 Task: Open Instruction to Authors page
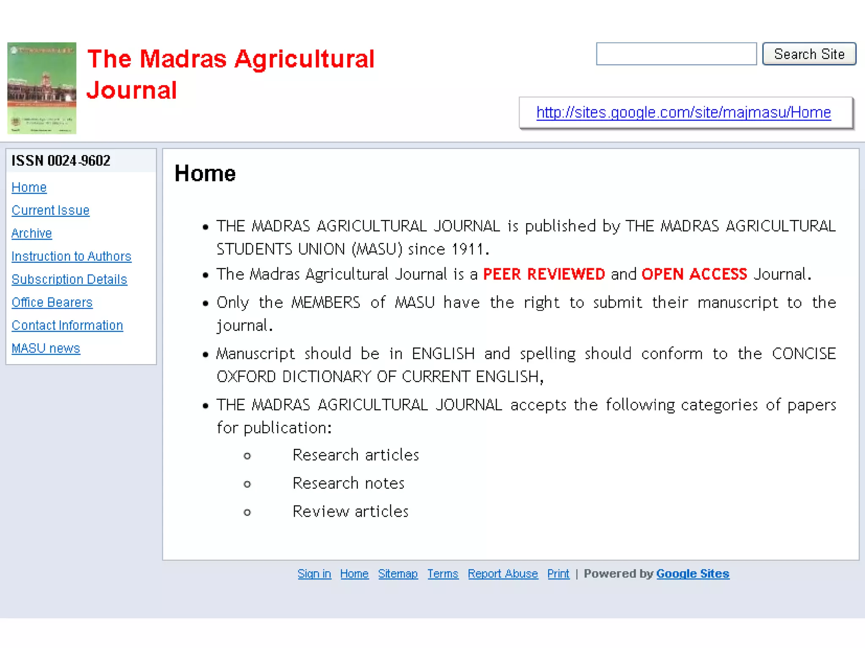(x=71, y=256)
